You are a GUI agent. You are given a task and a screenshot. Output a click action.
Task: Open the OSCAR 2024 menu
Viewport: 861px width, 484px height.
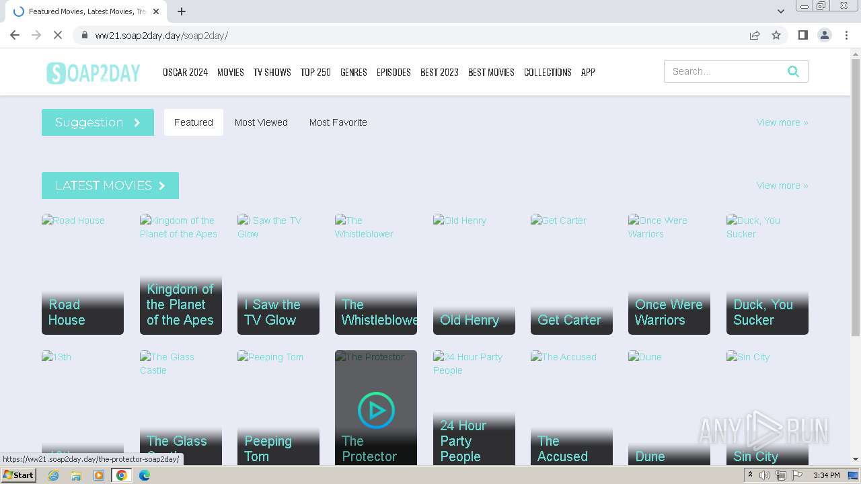185,73
